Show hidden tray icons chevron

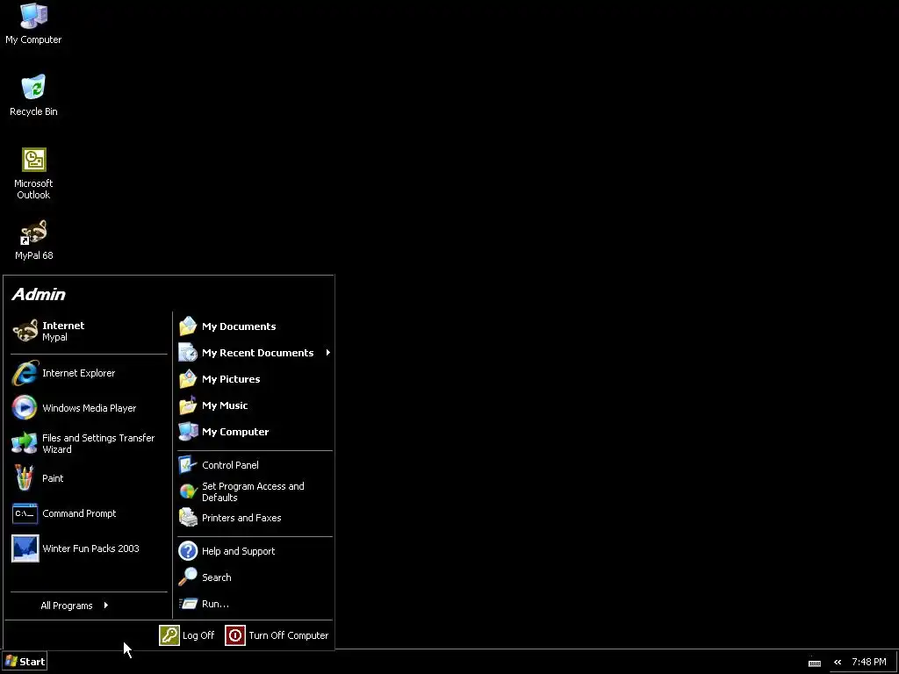[838, 662]
